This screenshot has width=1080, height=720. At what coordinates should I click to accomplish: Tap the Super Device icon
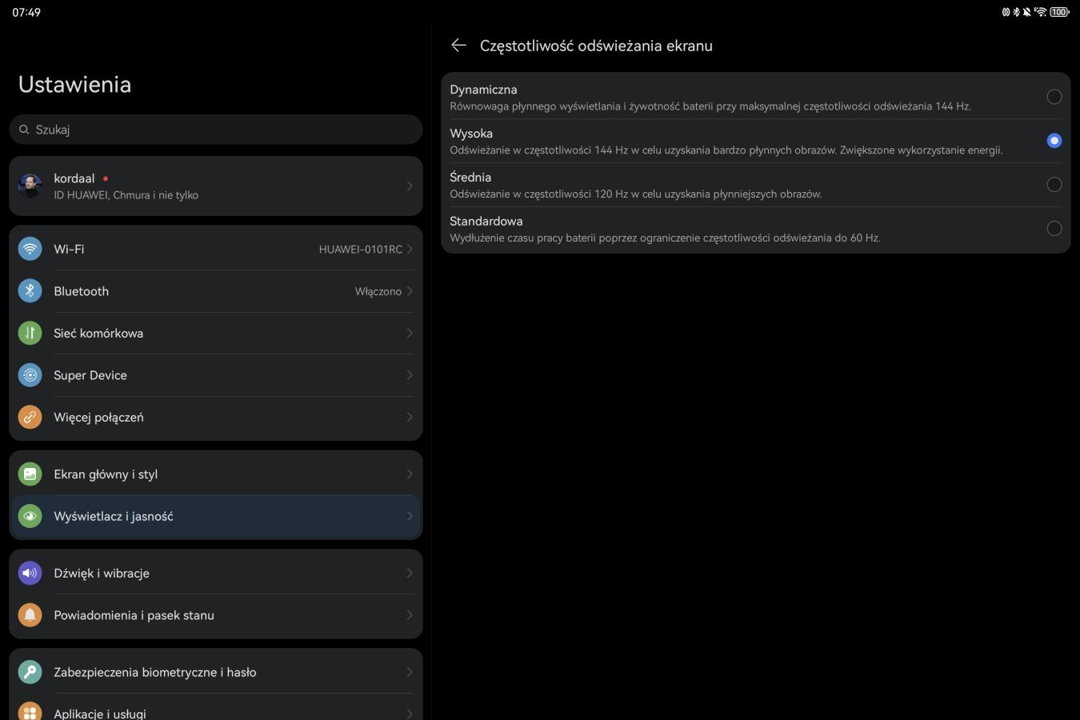click(x=30, y=375)
